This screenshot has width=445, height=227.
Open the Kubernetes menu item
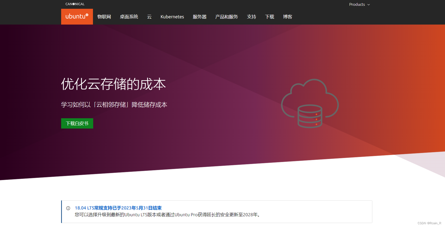[172, 17]
